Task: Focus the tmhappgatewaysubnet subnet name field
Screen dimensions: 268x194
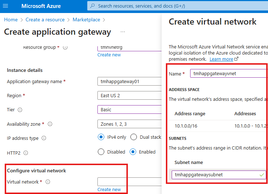Action: (219, 175)
